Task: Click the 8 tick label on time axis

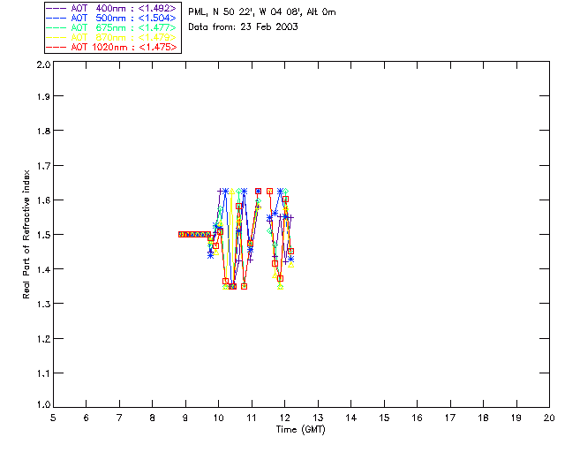Action: pyautogui.click(x=152, y=417)
